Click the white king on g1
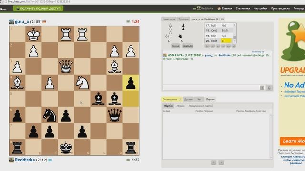This screenshot has height=171, width=305. tap(33, 34)
